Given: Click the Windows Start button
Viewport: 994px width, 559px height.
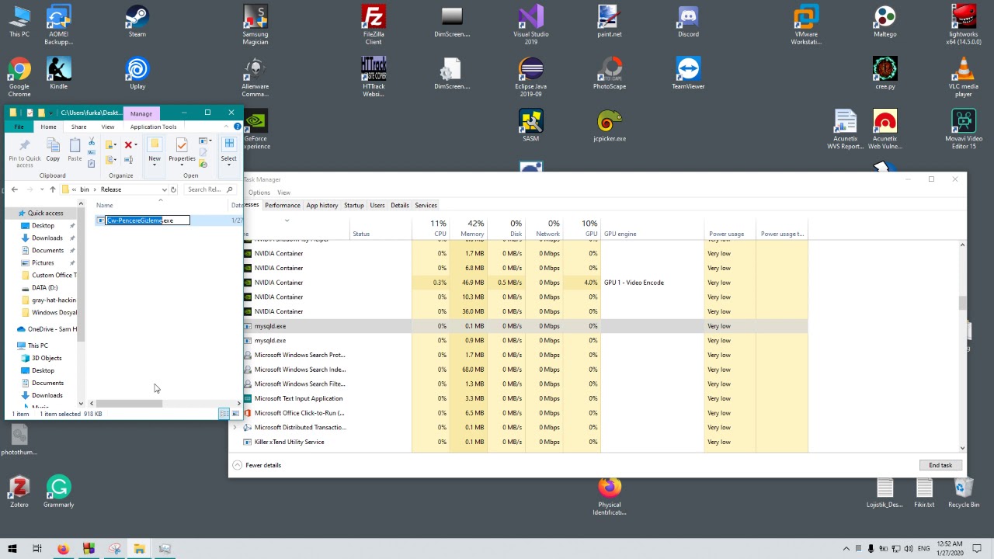Looking at the screenshot, I should (x=12, y=549).
